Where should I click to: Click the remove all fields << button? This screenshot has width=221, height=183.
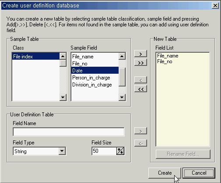coord(140,89)
